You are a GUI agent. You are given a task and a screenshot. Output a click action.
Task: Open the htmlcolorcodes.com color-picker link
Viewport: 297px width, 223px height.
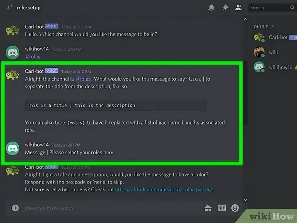tap(164, 189)
